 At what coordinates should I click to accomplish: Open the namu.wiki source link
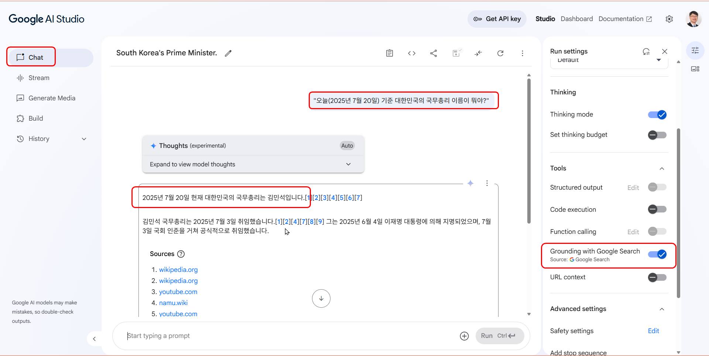click(x=173, y=303)
